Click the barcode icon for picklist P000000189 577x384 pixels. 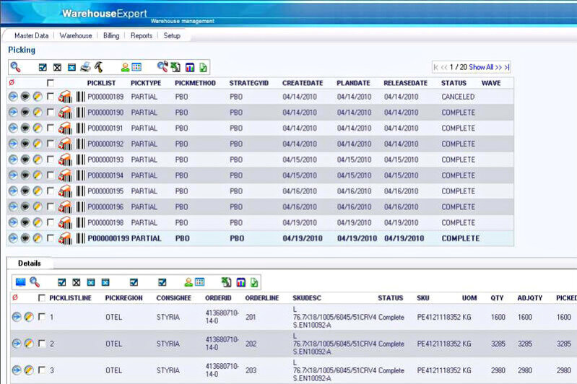click(x=80, y=97)
